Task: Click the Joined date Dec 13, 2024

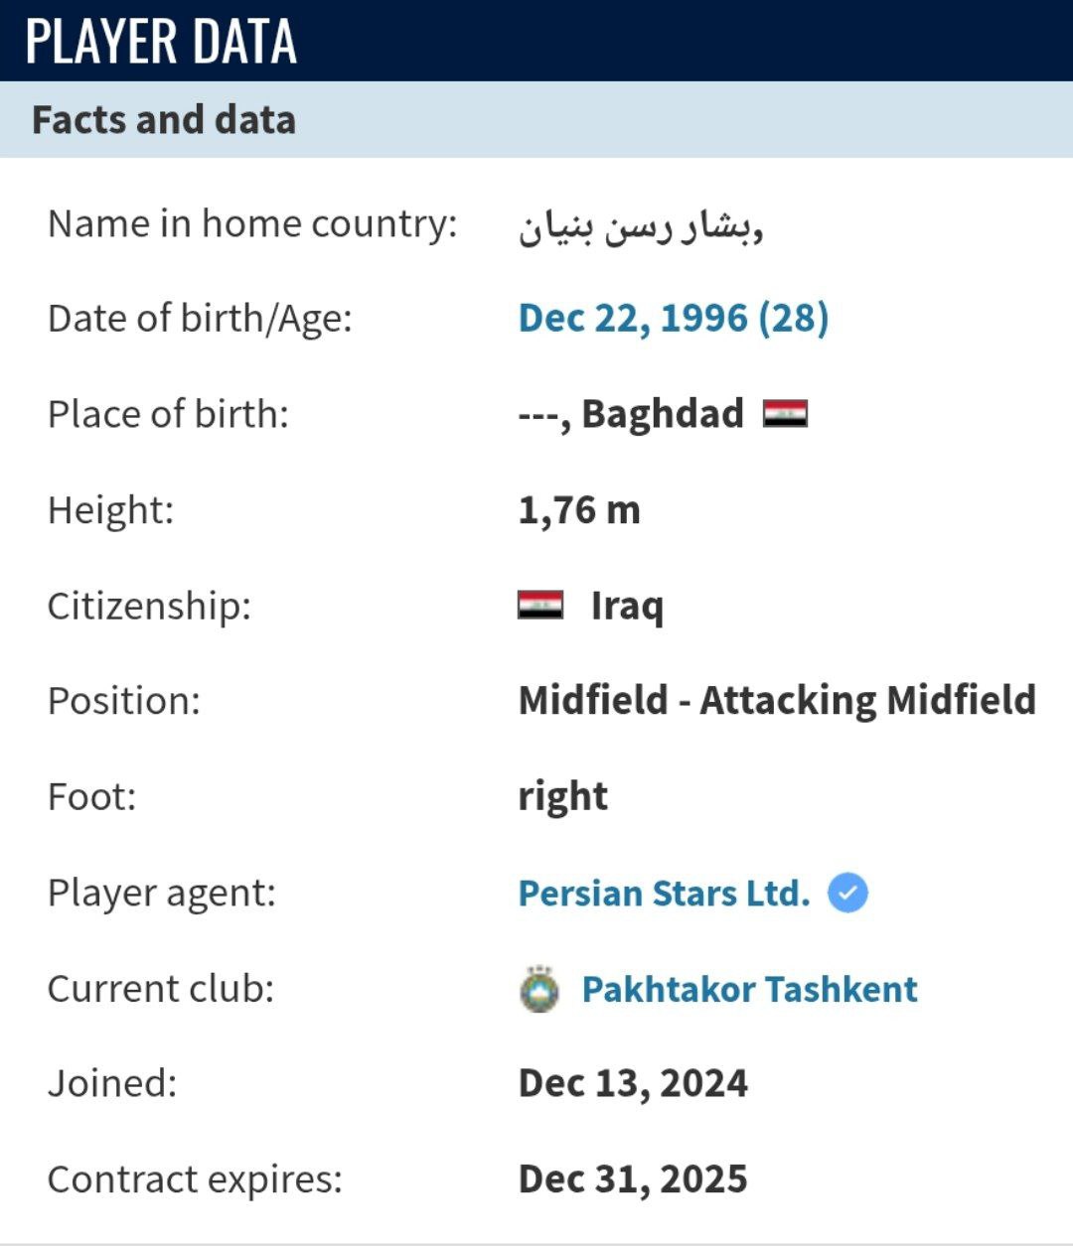Action: [x=633, y=1083]
